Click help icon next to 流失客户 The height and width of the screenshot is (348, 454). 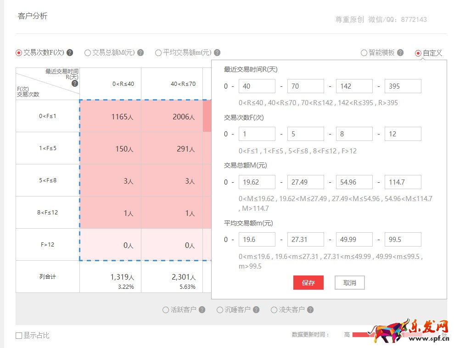coord(310,310)
